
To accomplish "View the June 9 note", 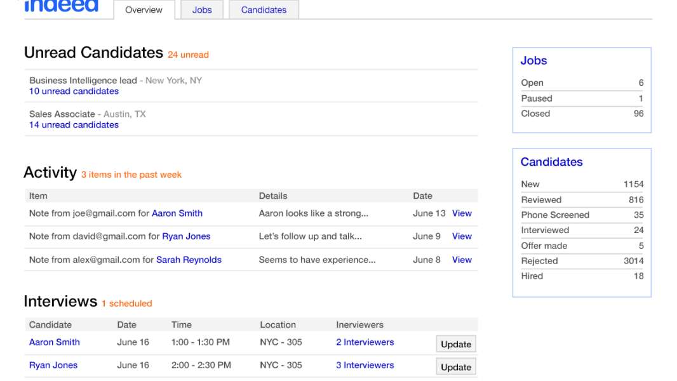I will pyautogui.click(x=462, y=236).
